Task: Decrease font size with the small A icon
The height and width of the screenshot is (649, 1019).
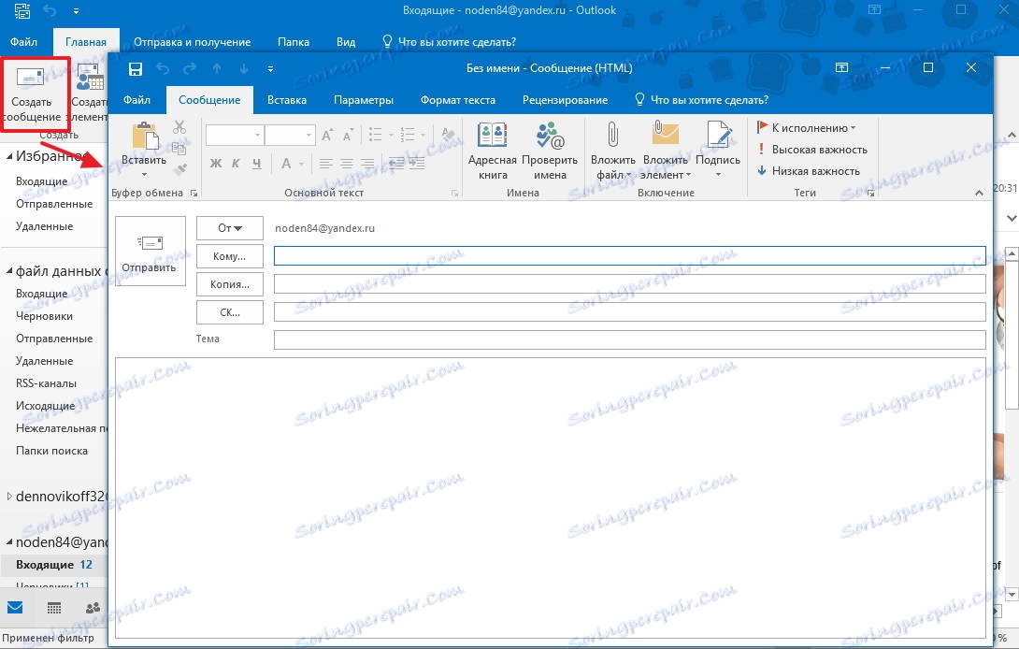Action: pyautogui.click(x=349, y=136)
